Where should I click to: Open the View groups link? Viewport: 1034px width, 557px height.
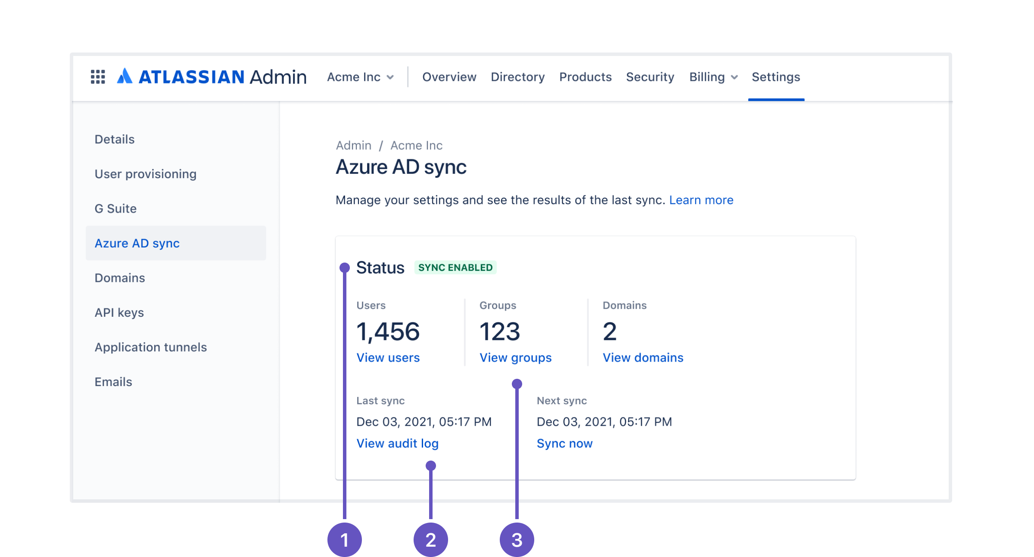coord(515,358)
